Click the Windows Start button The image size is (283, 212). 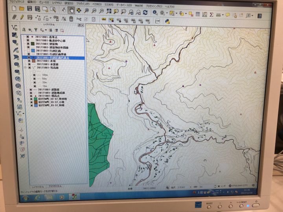point(26,199)
